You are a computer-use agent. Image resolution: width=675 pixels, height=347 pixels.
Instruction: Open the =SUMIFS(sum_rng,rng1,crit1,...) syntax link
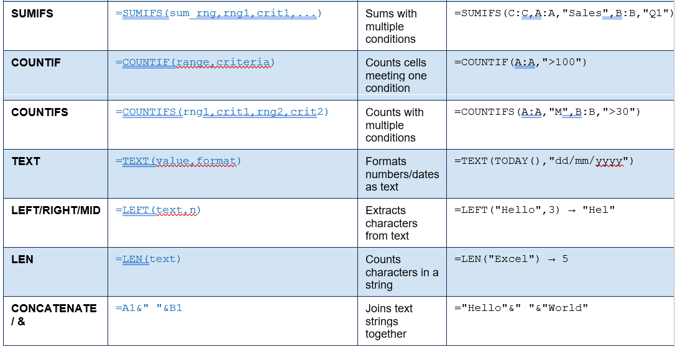click(219, 13)
